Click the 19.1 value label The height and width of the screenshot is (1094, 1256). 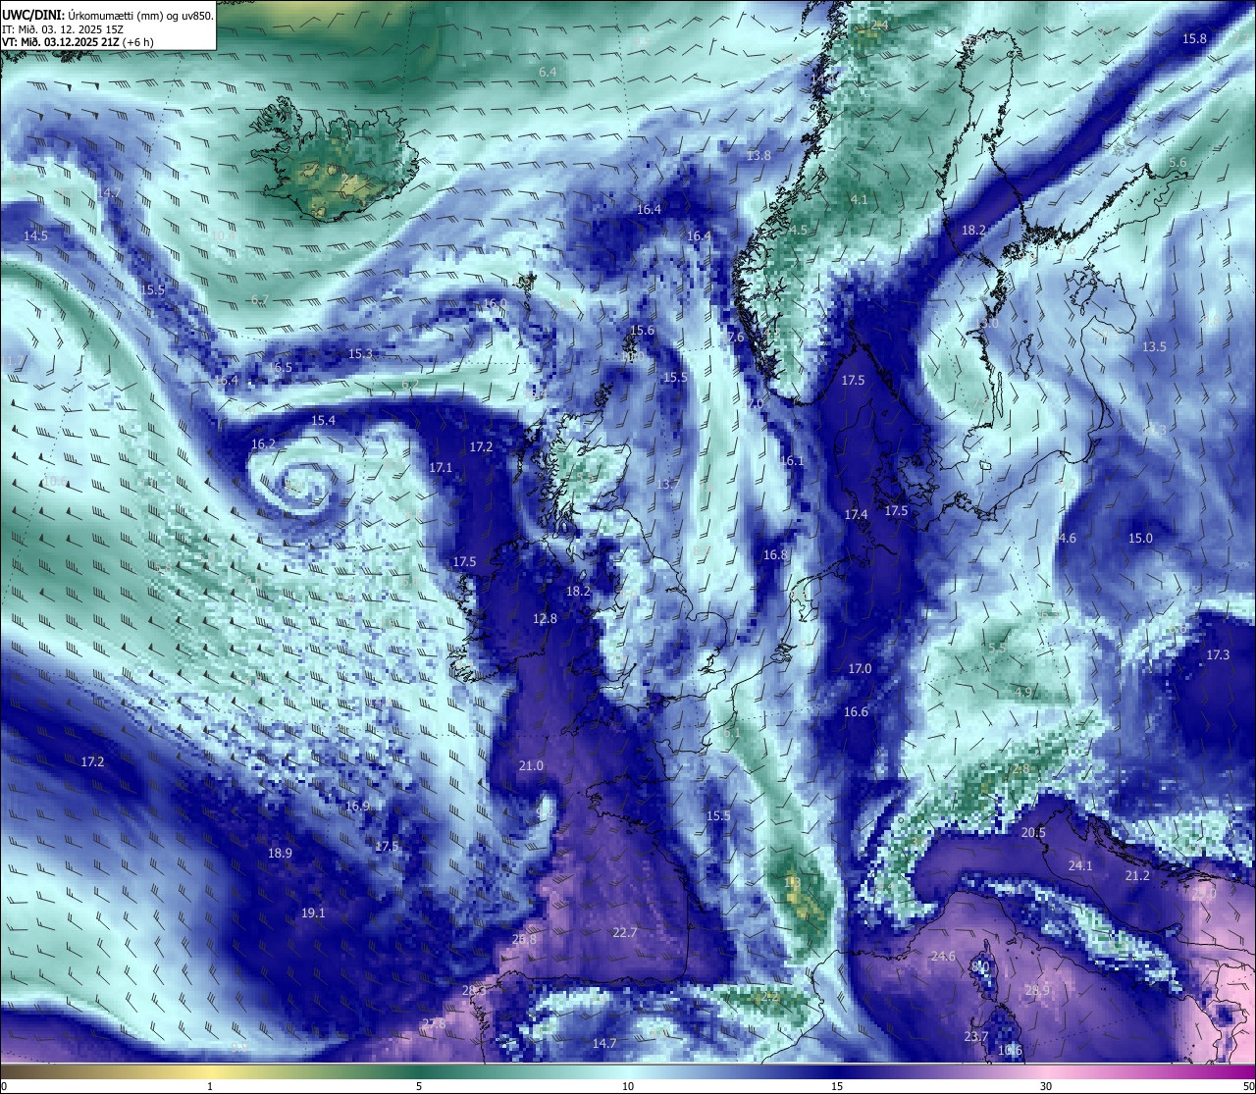312,913
